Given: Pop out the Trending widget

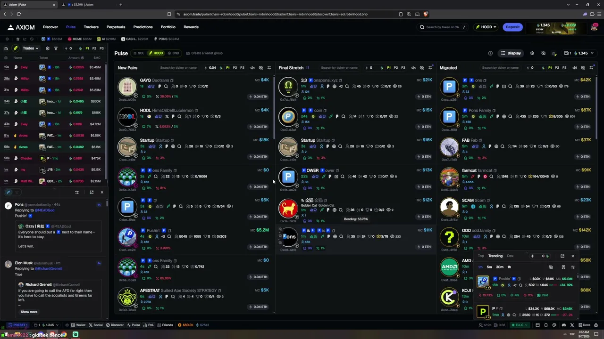Looking at the screenshot, I should pos(562,256).
